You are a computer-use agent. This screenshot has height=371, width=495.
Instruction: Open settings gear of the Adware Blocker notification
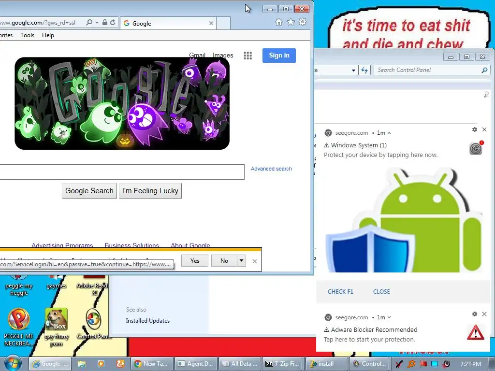475,314
